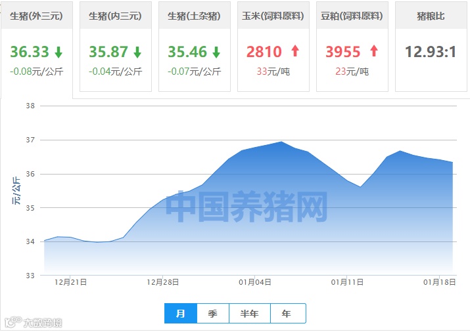Click the 33元/吨 change text
This screenshot has height=332, width=470.
pos(273,72)
